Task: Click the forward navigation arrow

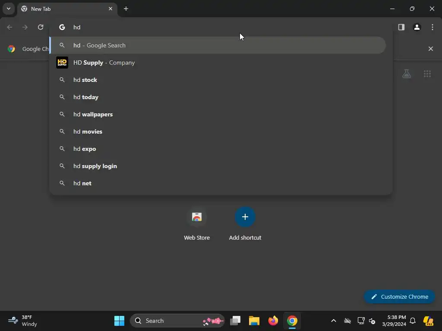Action: 25,27
